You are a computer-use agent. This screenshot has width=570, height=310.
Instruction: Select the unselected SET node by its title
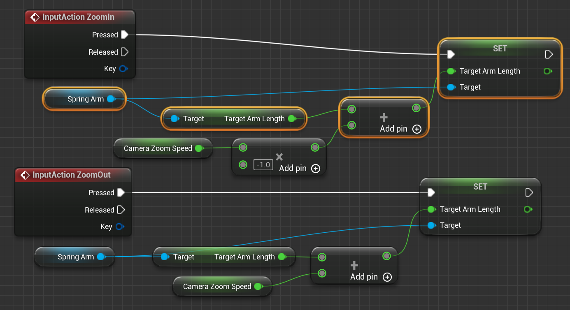point(480,187)
